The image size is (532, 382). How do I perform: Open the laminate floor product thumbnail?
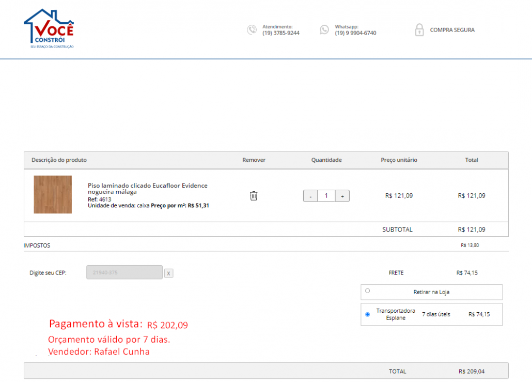(x=53, y=194)
